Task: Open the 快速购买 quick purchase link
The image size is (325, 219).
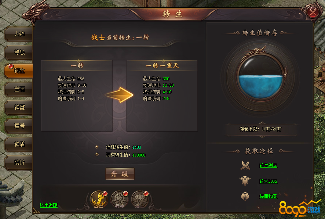Action: click(268, 196)
